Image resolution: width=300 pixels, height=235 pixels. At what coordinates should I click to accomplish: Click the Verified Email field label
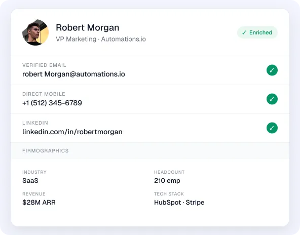pyautogui.click(x=44, y=65)
